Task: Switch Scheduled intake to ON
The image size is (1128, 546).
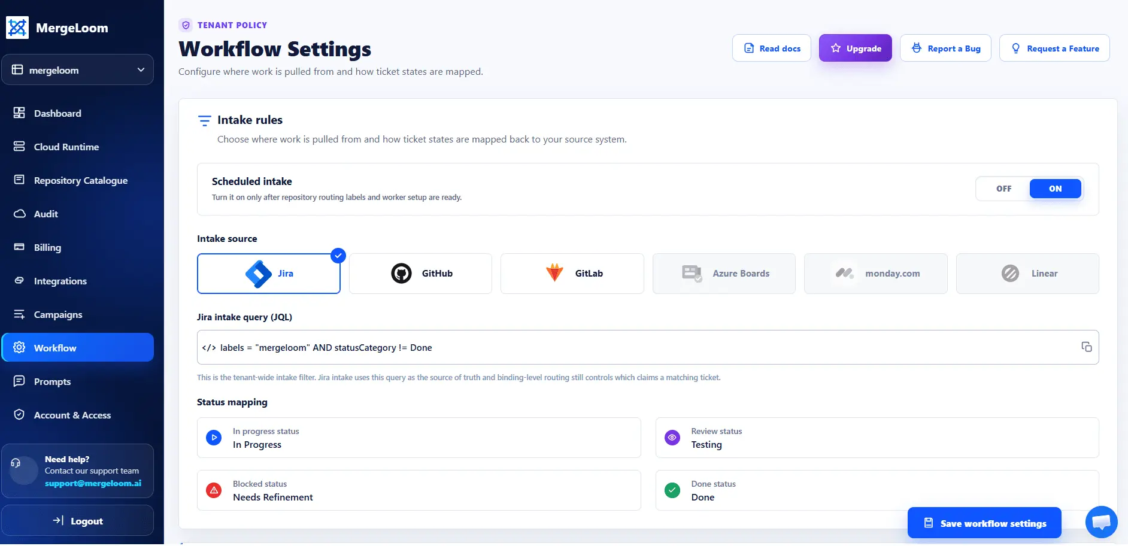Action: click(1056, 189)
